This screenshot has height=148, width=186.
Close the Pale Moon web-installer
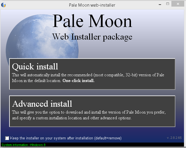[x=178, y=4]
